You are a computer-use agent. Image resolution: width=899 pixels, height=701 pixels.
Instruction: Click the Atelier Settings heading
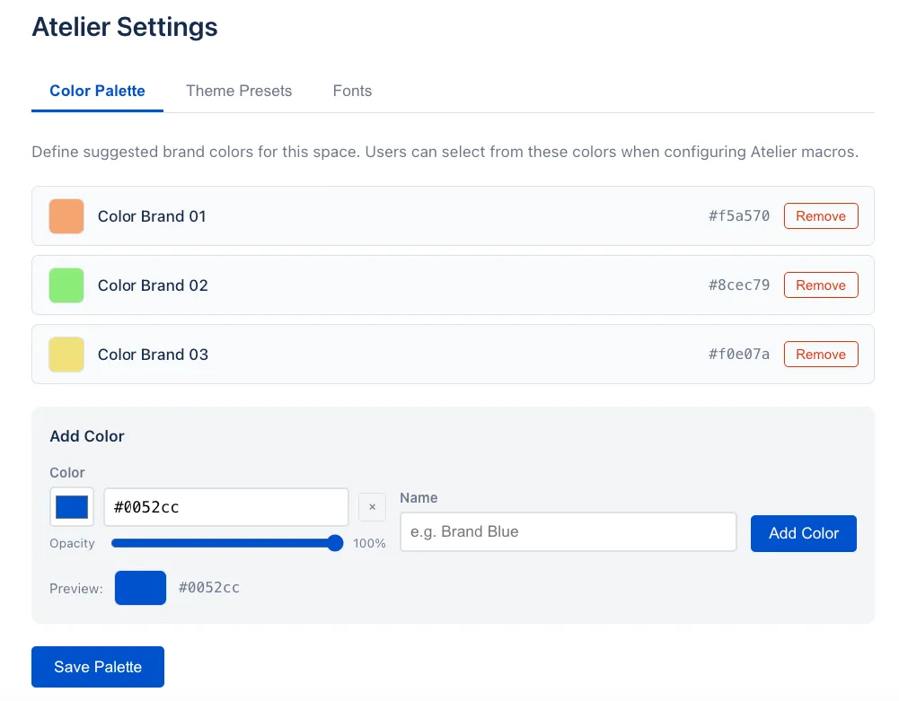(125, 27)
